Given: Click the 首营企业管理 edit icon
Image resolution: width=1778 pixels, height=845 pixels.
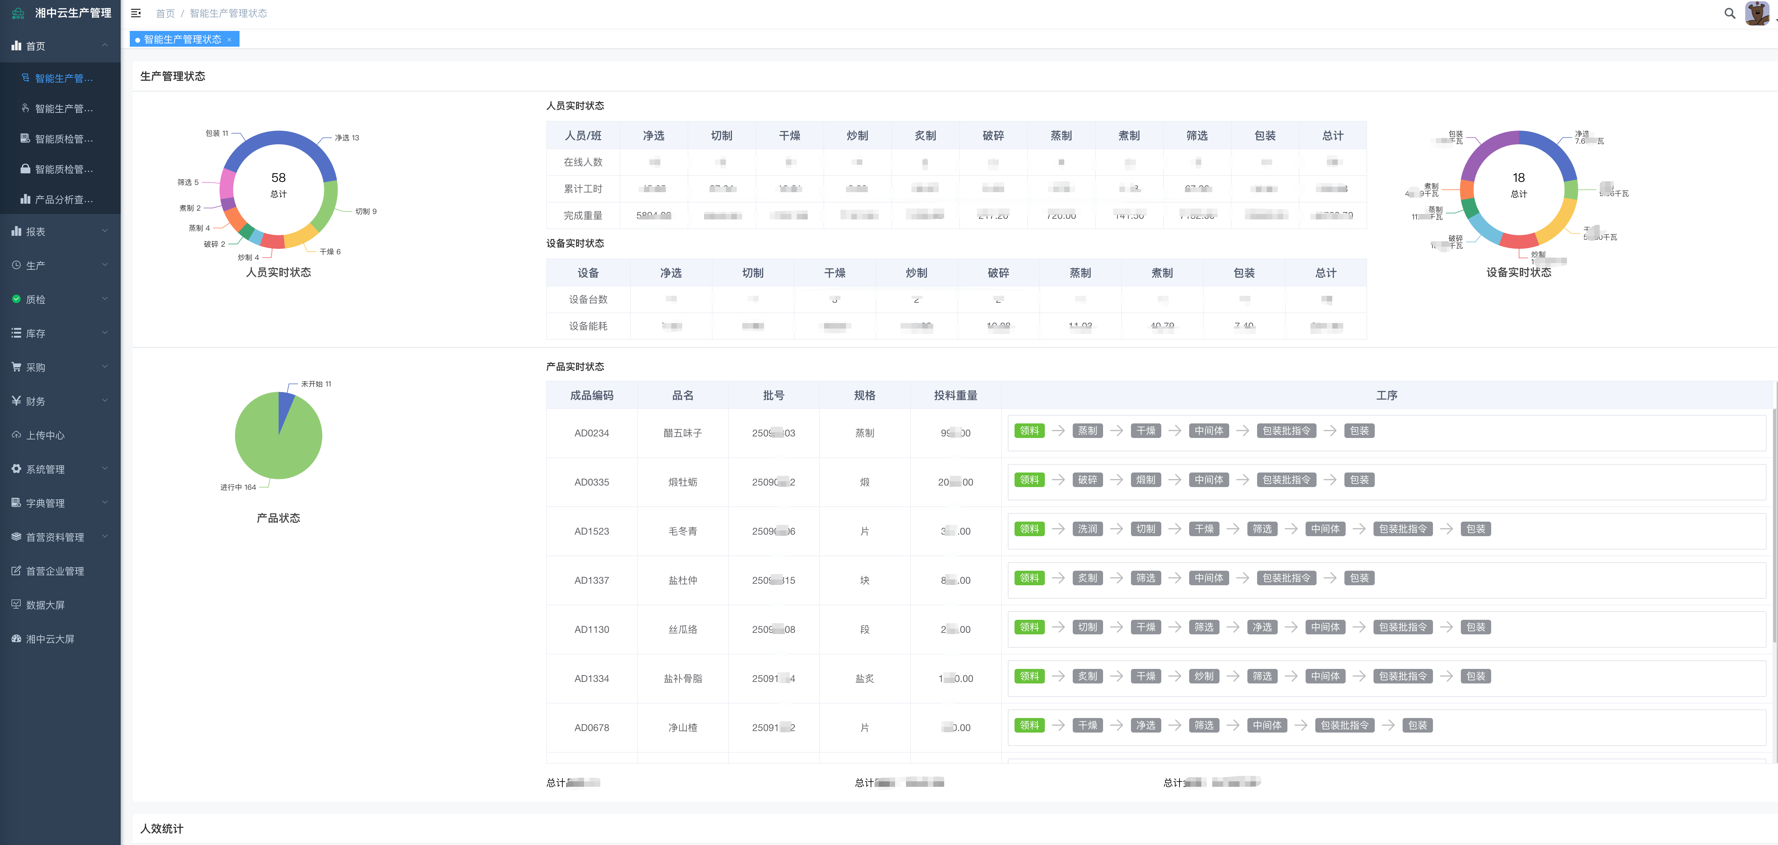Looking at the screenshot, I should click(x=17, y=570).
